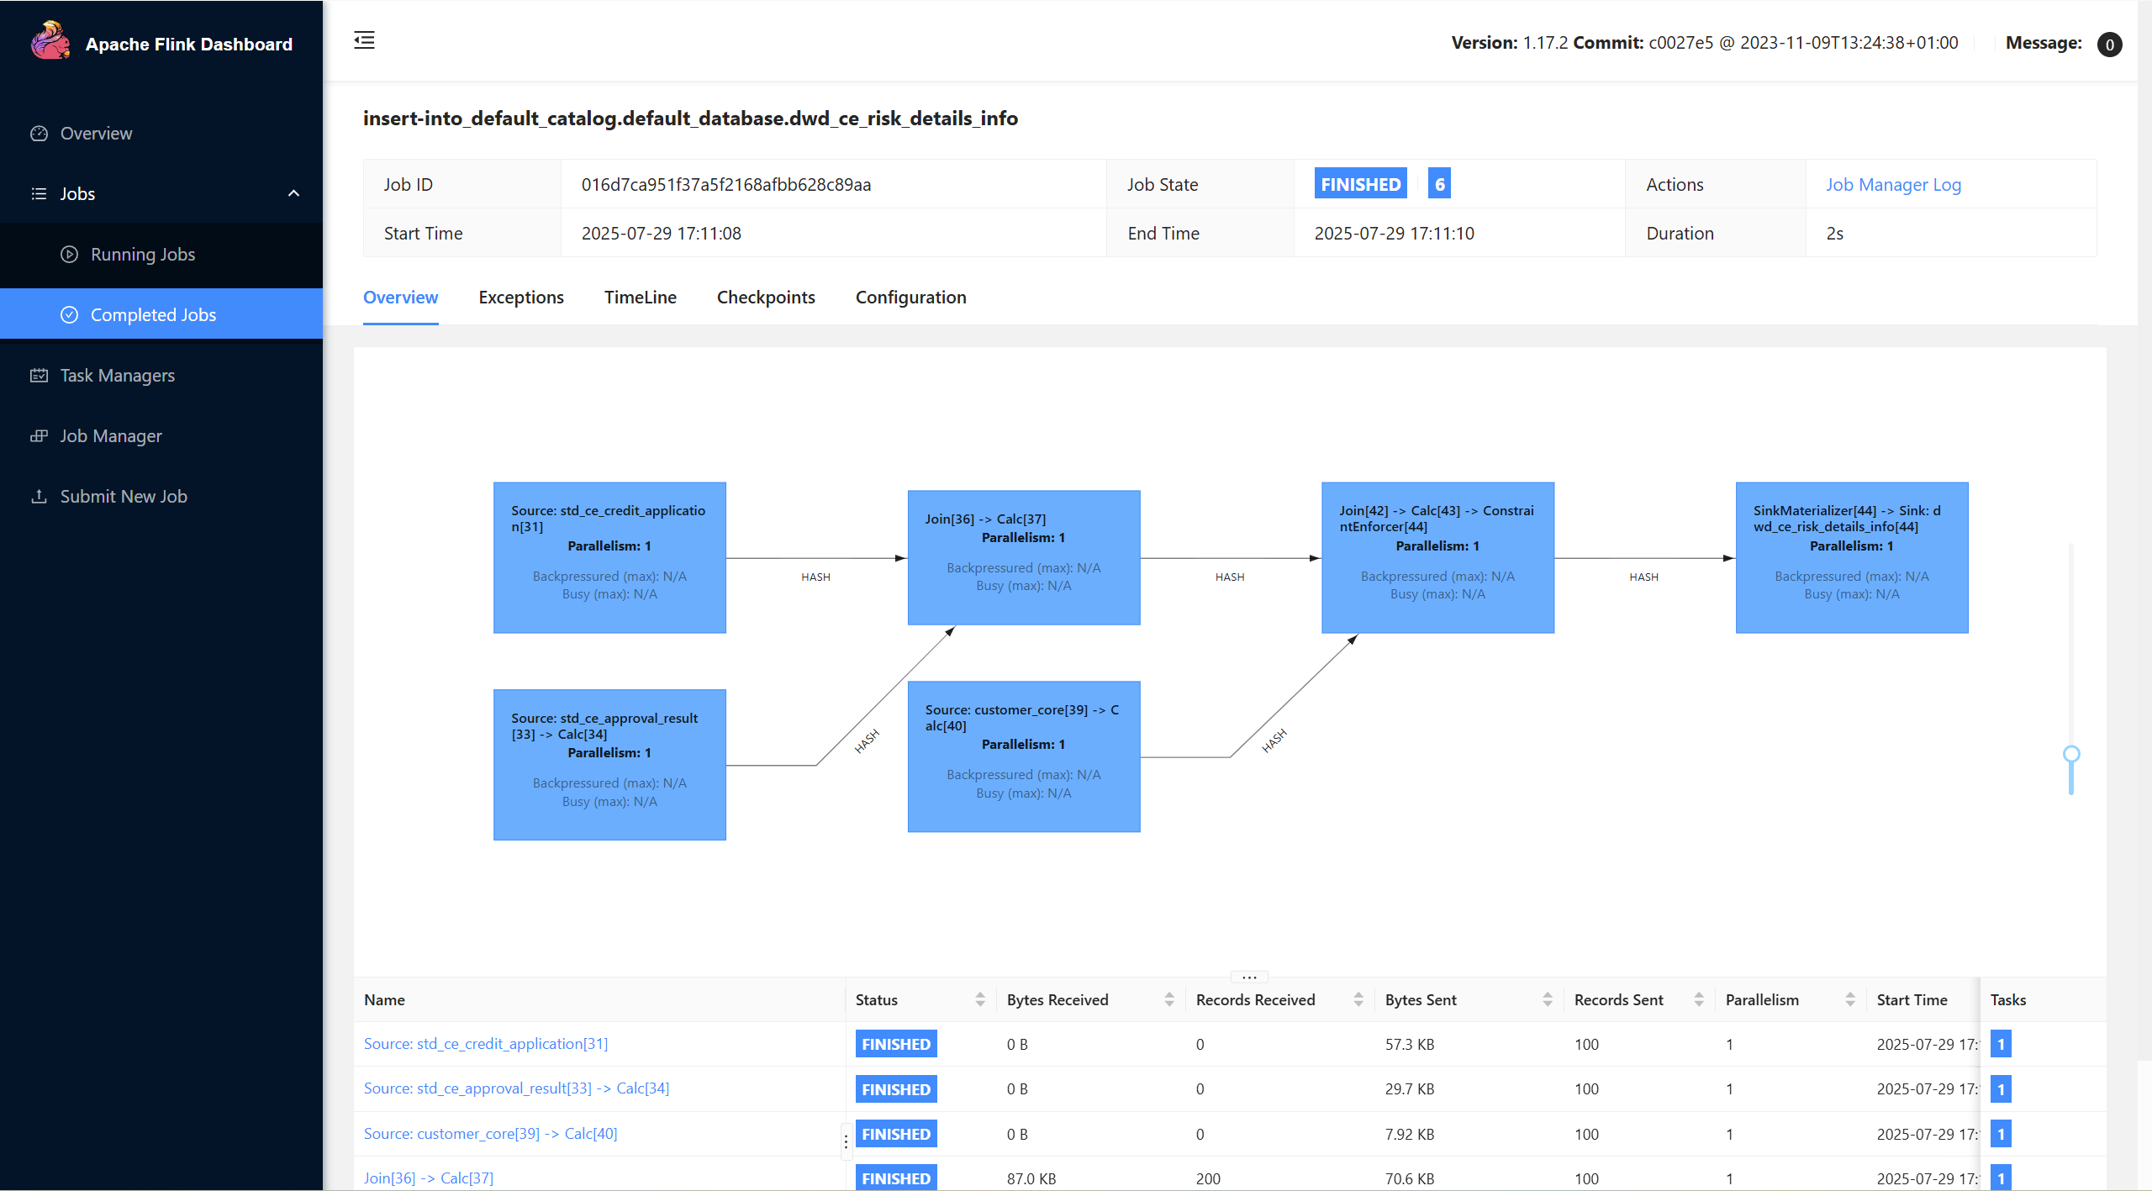This screenshot has width=2152, height=1191.
Task: Click the Completed Jobs checkmark icon
Action: [x=70, y=314]
